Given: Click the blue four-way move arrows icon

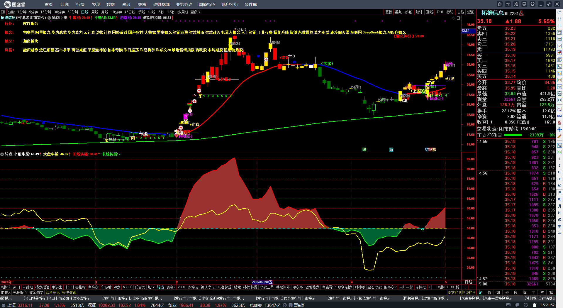Looking at the screenshot, I should [x=559, y=129].
